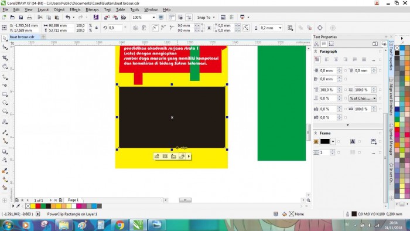
Task: Select the buat brosur.cdr document tab
Action: (x=22, y=37)
